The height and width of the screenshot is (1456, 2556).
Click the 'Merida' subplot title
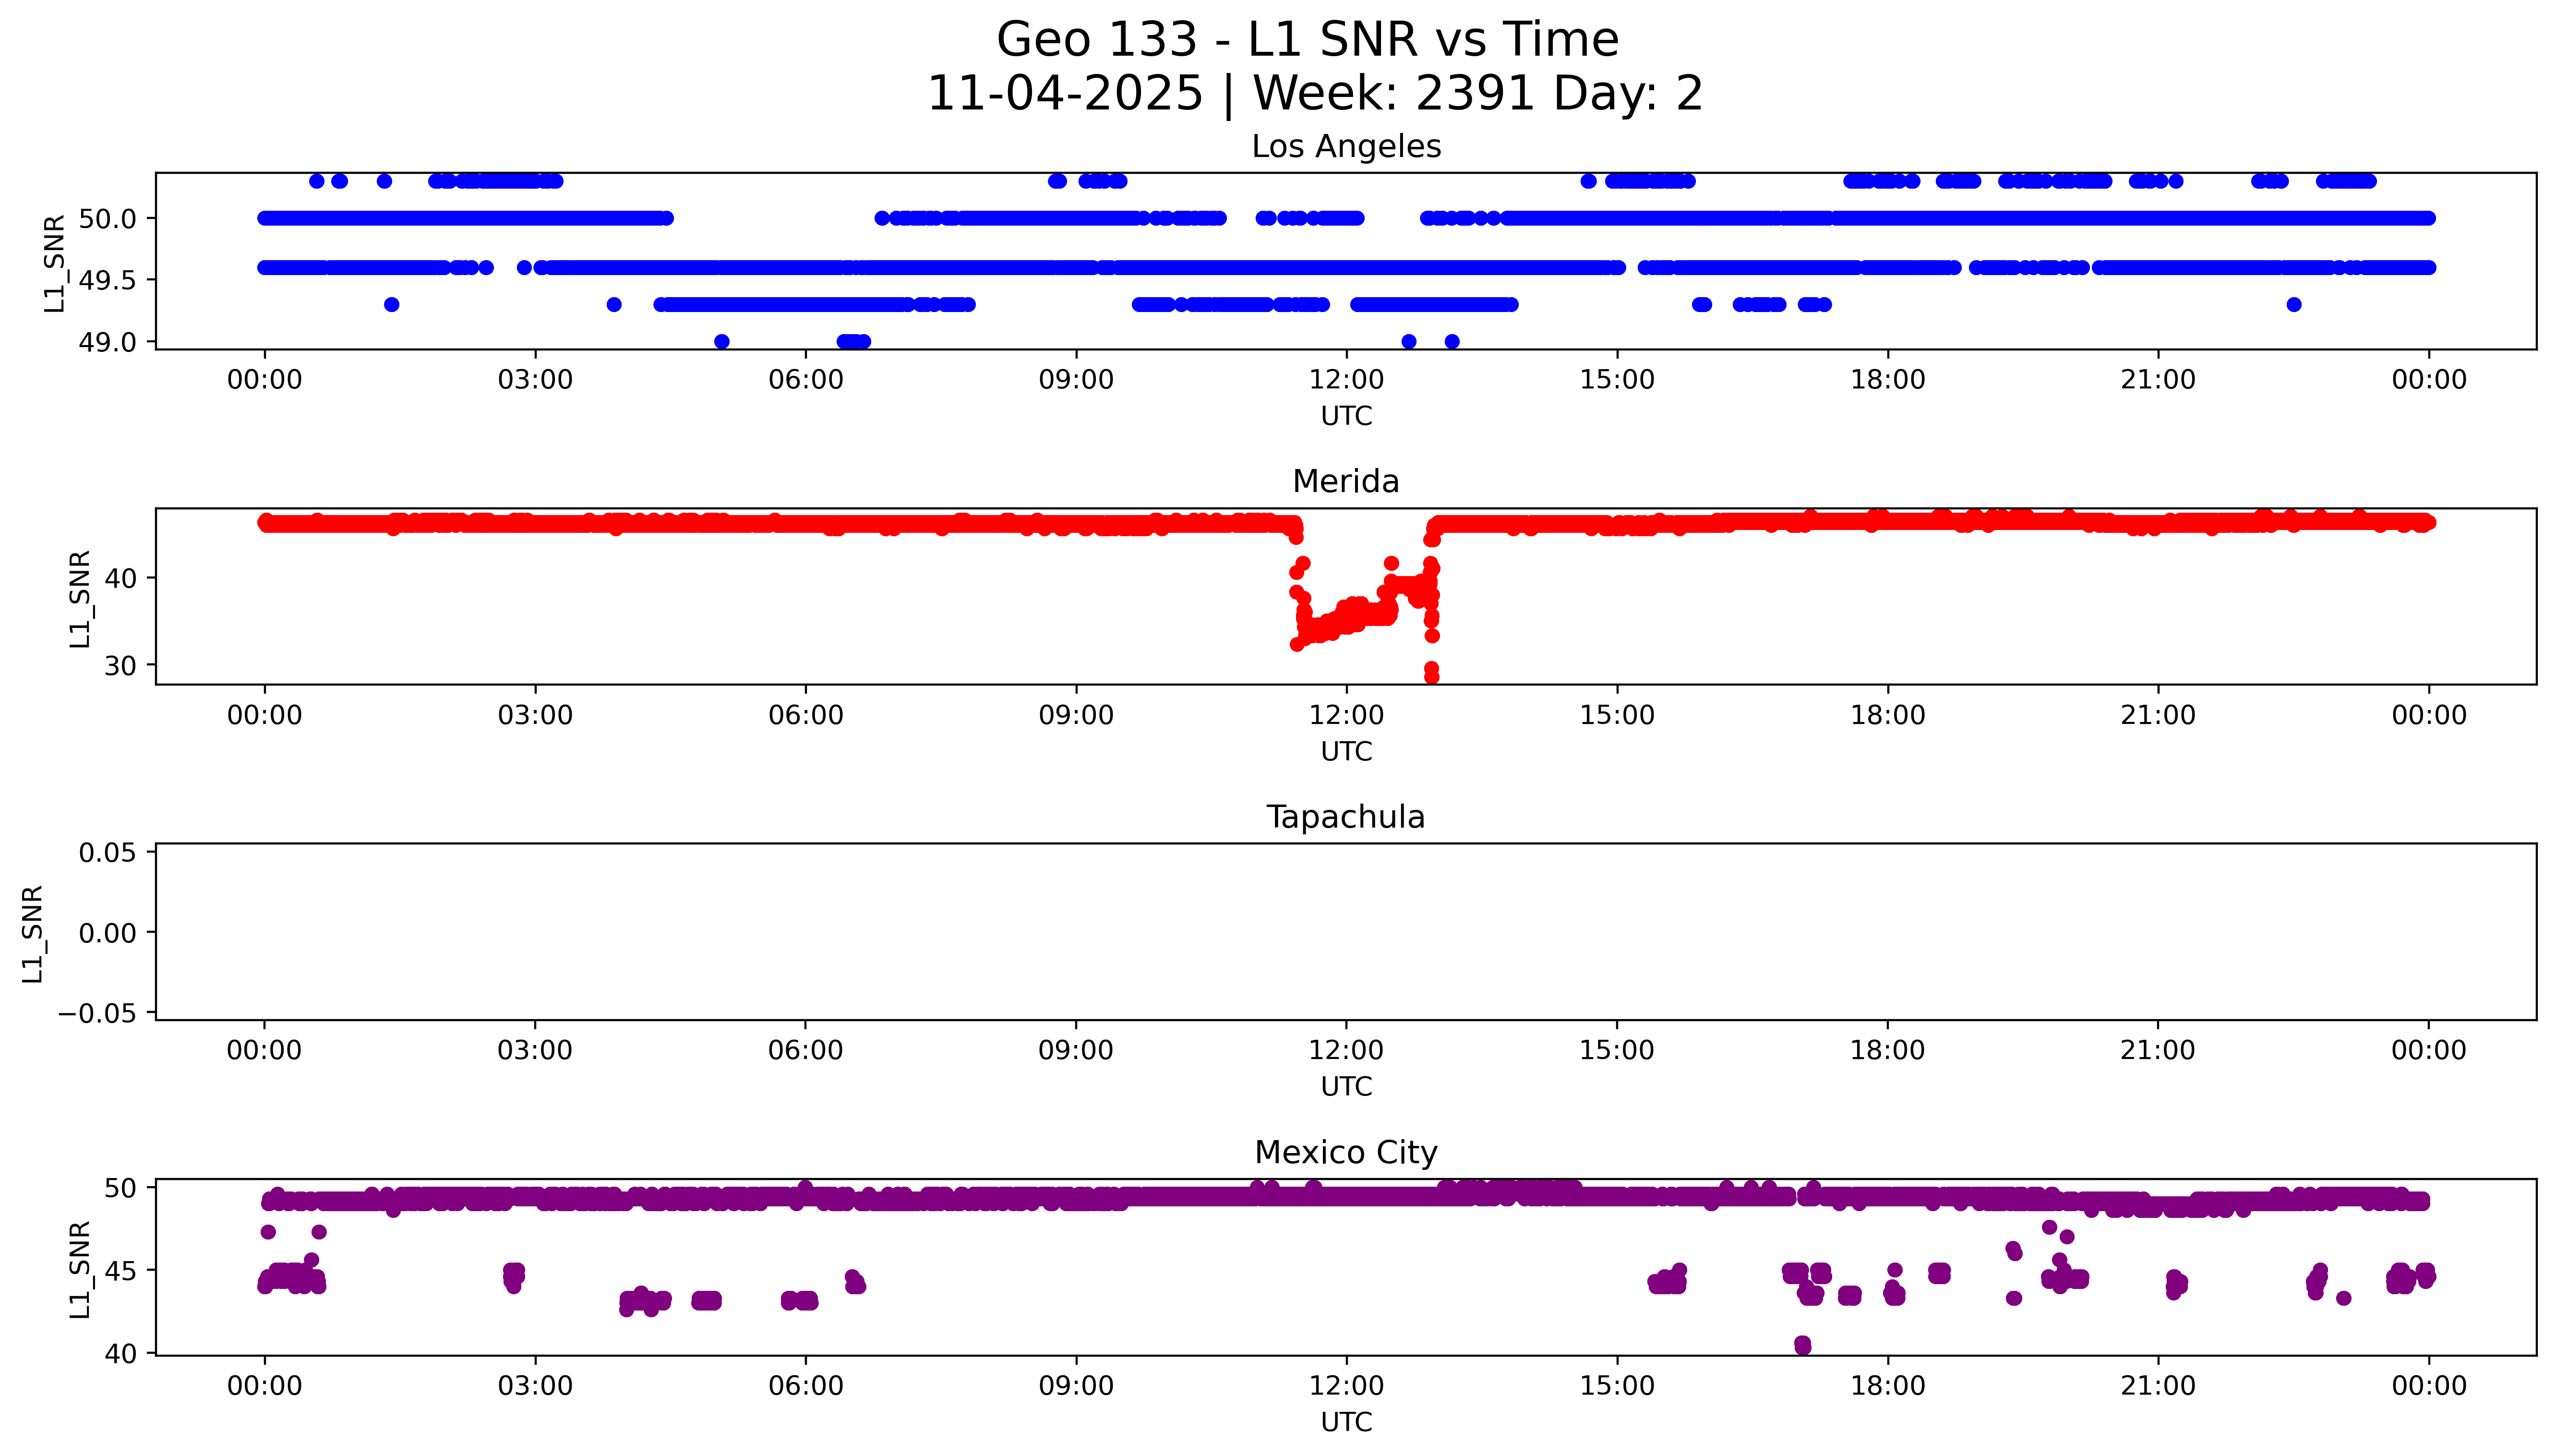(1345, 482)
